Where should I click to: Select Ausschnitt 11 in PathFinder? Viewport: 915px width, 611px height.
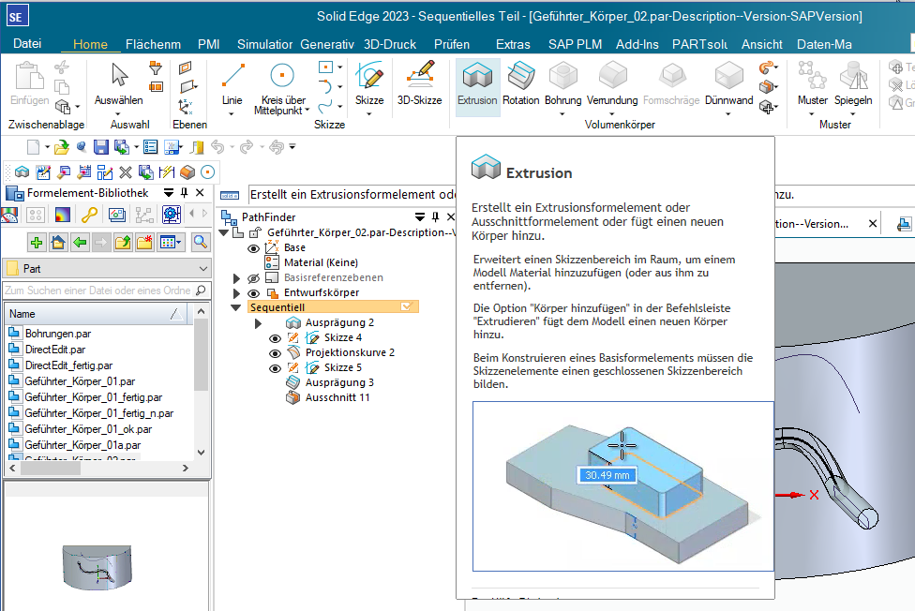(337, 398)
